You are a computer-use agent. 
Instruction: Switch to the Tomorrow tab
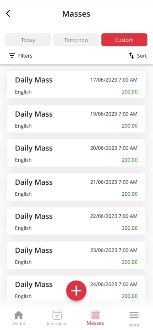[x=76, y=40]
